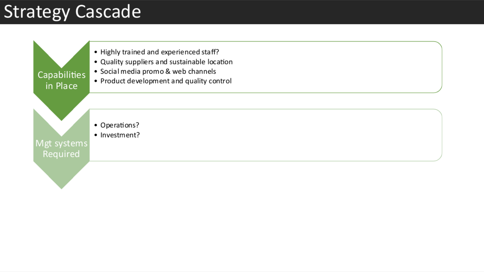Click the blank white area below the diagram

[x=242, y=225]
